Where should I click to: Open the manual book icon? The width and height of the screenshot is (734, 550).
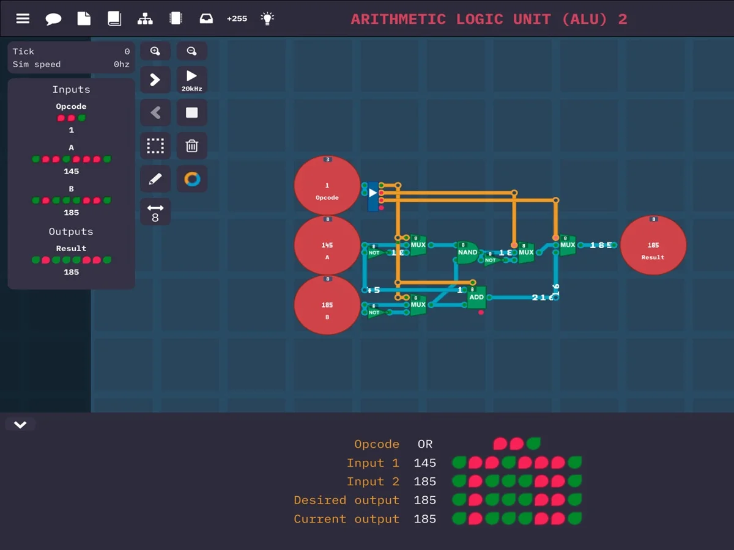[114, 18]
